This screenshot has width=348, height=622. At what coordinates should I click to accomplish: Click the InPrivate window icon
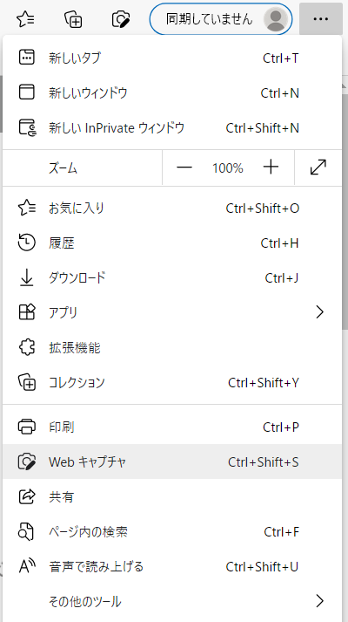28,127
